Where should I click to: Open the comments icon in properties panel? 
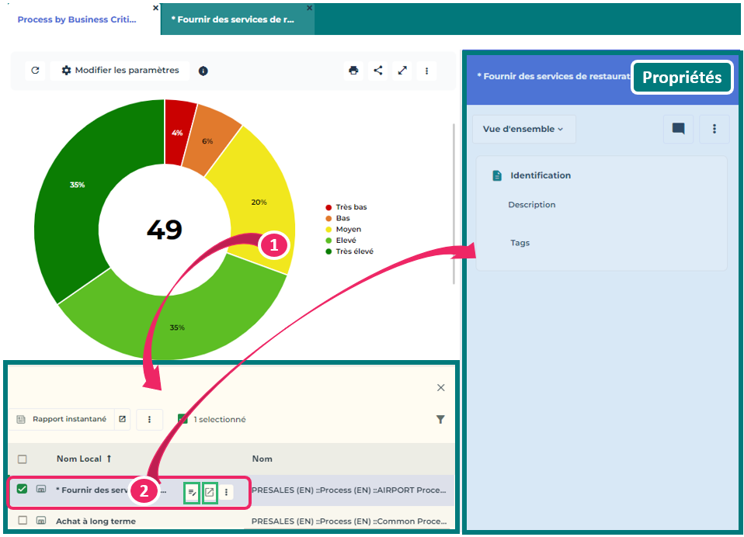tap(678, 129)
